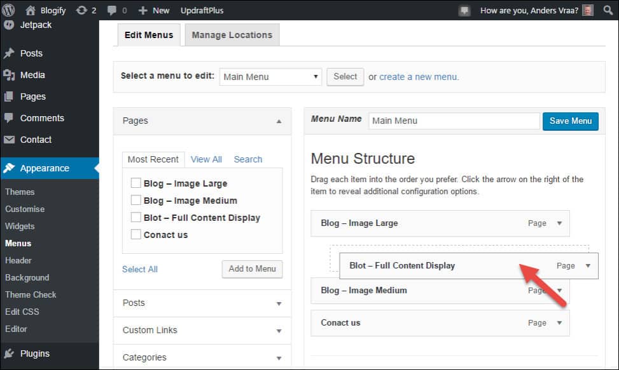Image resolution: width=619 pixels, height=370 pixels.
Task: Follow the create a new menu link
Action: (419, 77)
